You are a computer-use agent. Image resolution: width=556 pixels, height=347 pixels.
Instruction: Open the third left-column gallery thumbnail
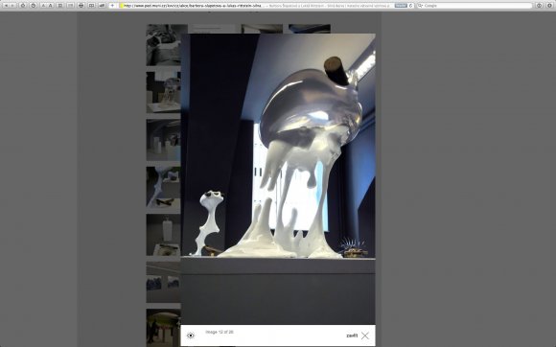pos(164,140)
